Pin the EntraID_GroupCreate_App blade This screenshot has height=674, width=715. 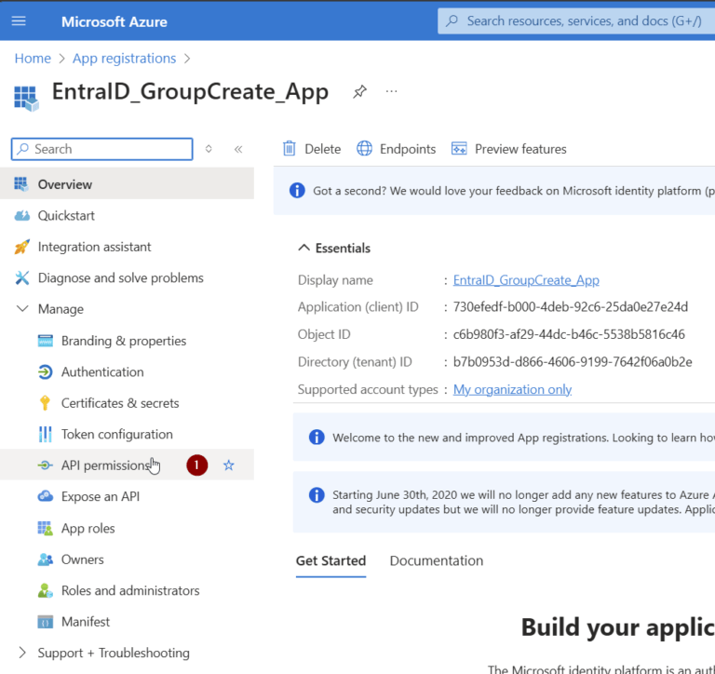359,91
